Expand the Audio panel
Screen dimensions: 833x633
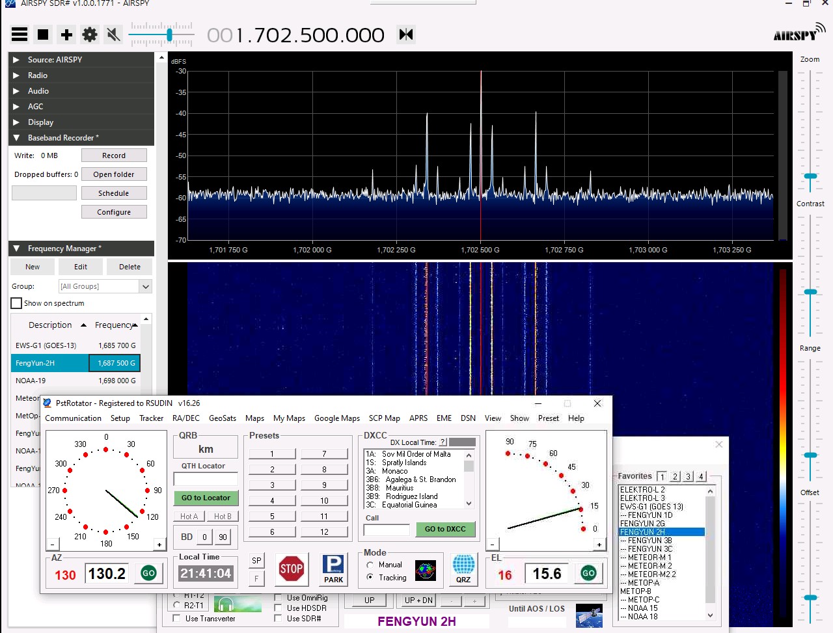(81, 90)
